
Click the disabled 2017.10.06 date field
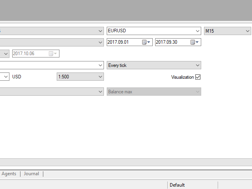36,54
